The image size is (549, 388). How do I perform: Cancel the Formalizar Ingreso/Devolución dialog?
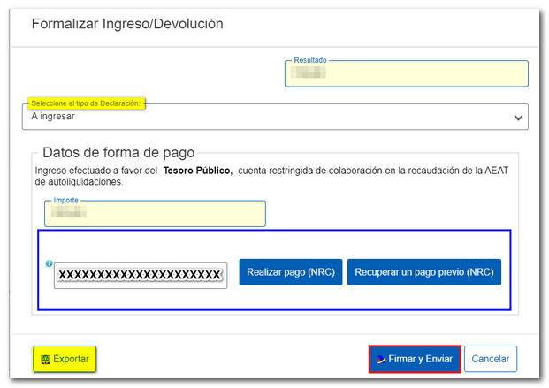[490, 359]
